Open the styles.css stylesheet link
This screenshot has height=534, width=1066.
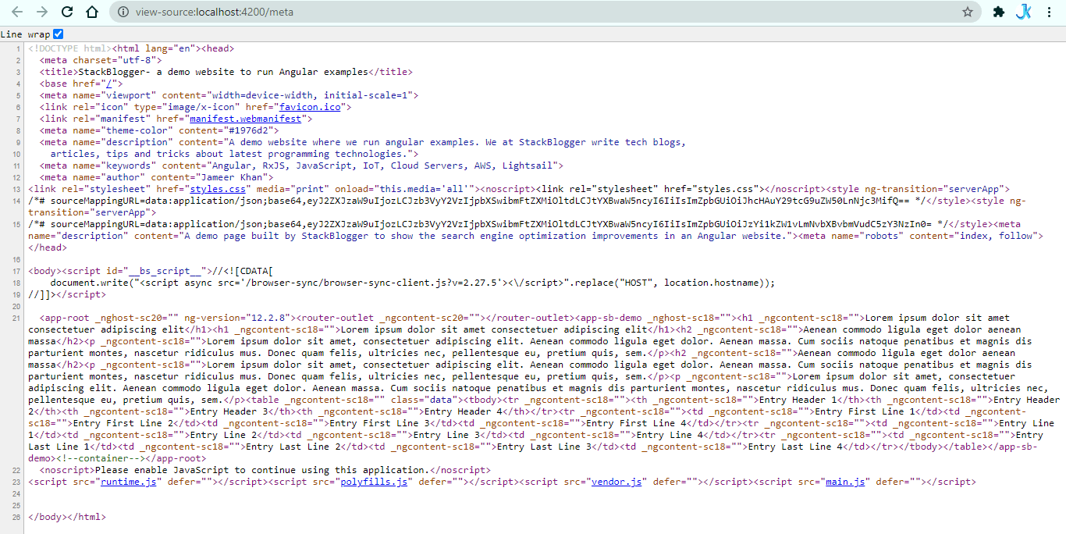[218, 189]
